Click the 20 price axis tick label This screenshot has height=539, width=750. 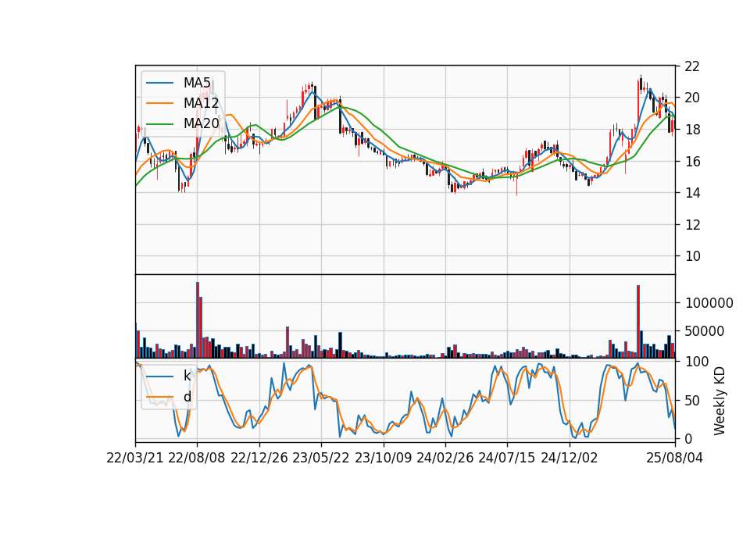(692, 98)
